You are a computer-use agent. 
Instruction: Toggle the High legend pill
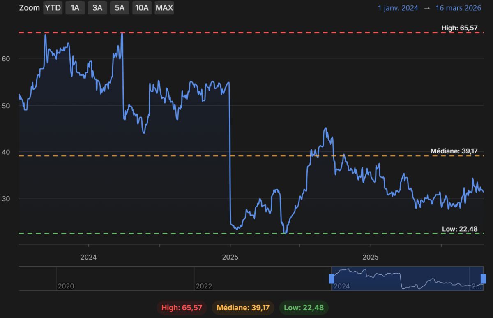(x=182, y=308)
